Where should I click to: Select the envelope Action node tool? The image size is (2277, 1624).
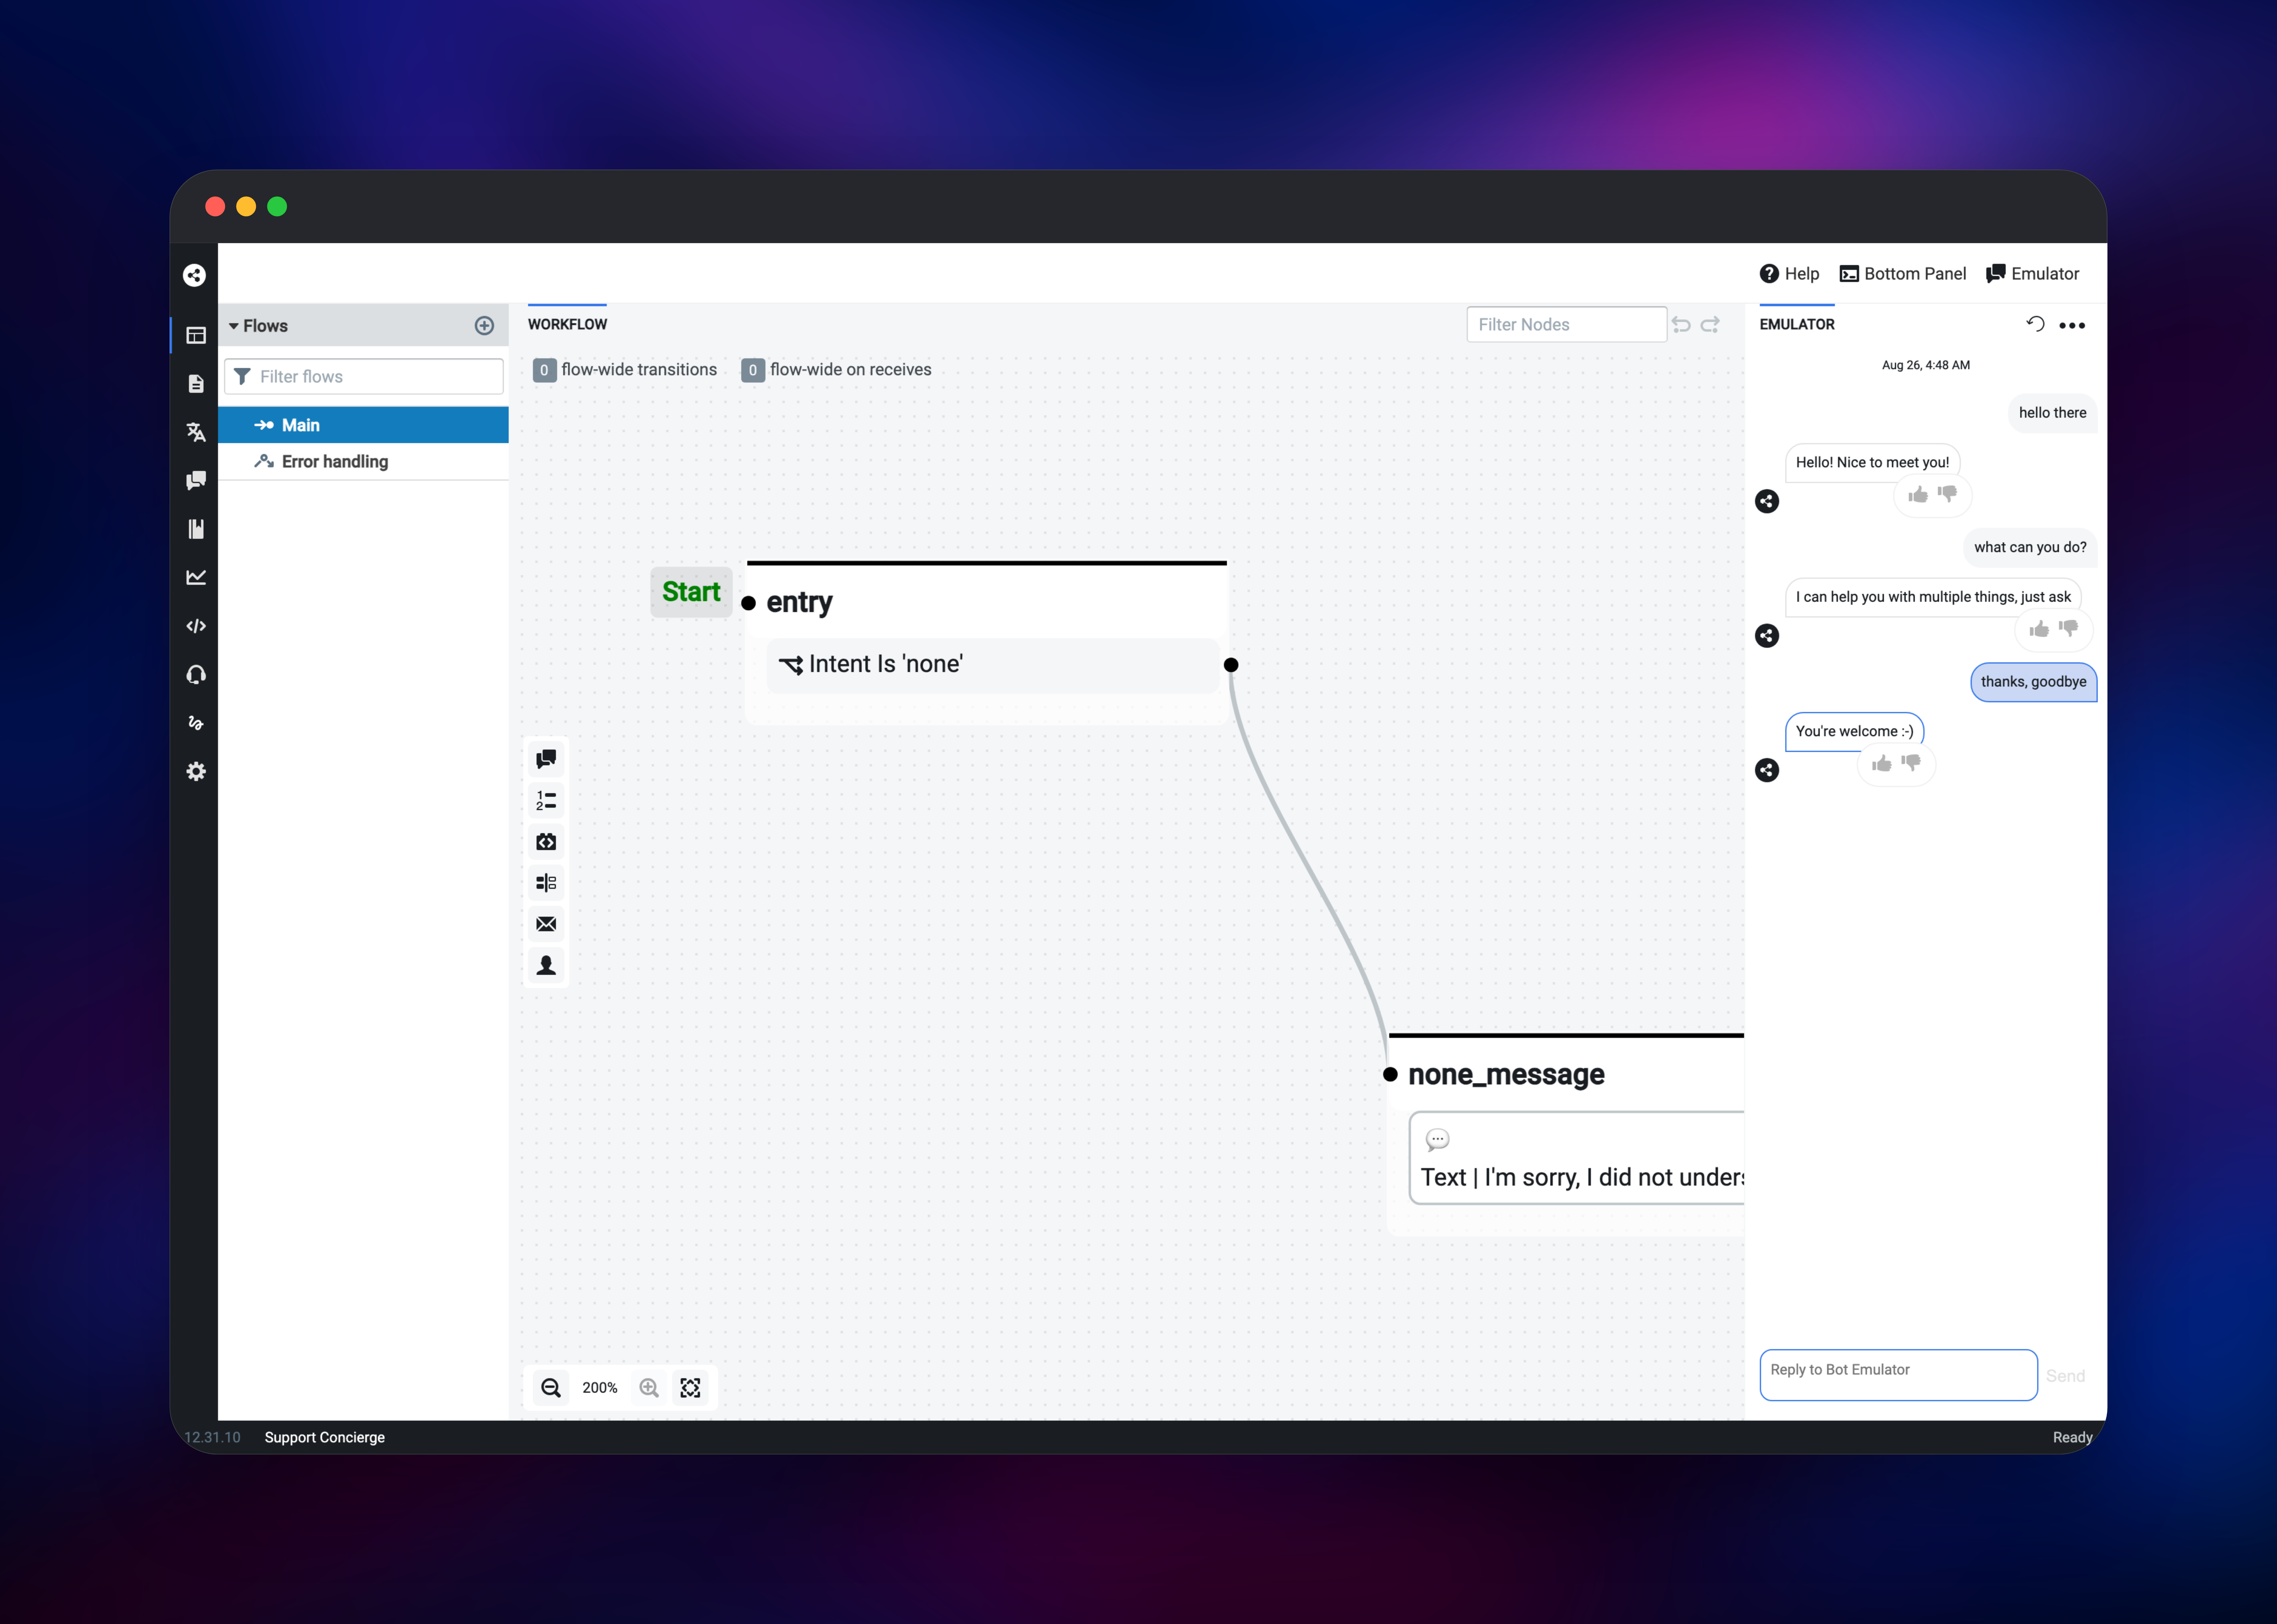point(546,924)
